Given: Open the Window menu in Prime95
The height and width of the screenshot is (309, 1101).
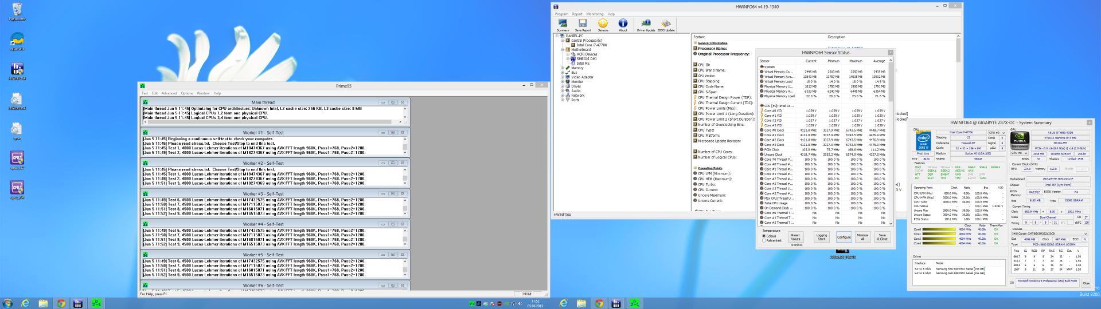Looking at the screenshot, I should (x=203, y=93).
